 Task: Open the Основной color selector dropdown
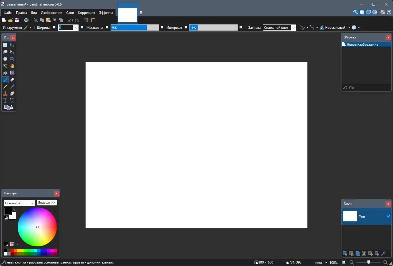click(x=19, y=203)
